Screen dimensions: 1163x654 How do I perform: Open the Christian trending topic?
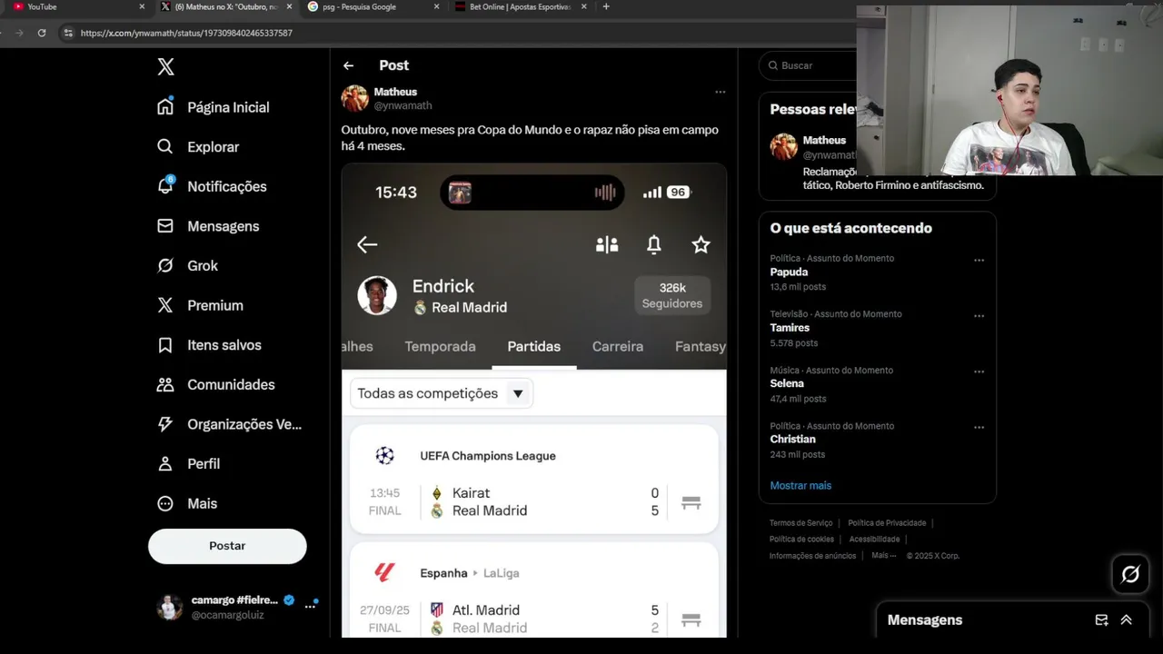point(792,439)
